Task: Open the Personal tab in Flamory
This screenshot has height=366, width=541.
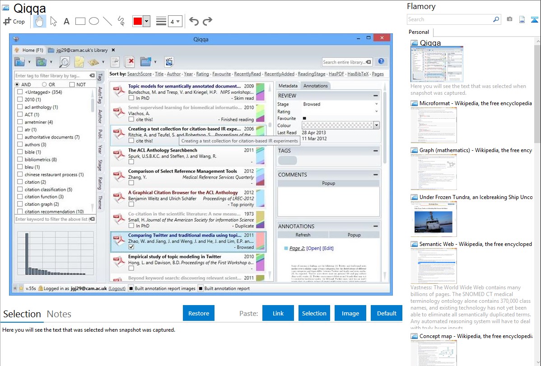Action: [419, 32]
